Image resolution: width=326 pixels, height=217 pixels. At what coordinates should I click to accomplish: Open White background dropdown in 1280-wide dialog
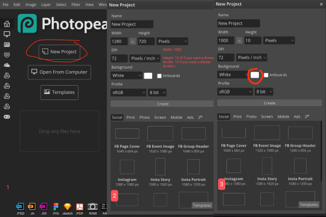pyautogui.click(x=126, y=75)
